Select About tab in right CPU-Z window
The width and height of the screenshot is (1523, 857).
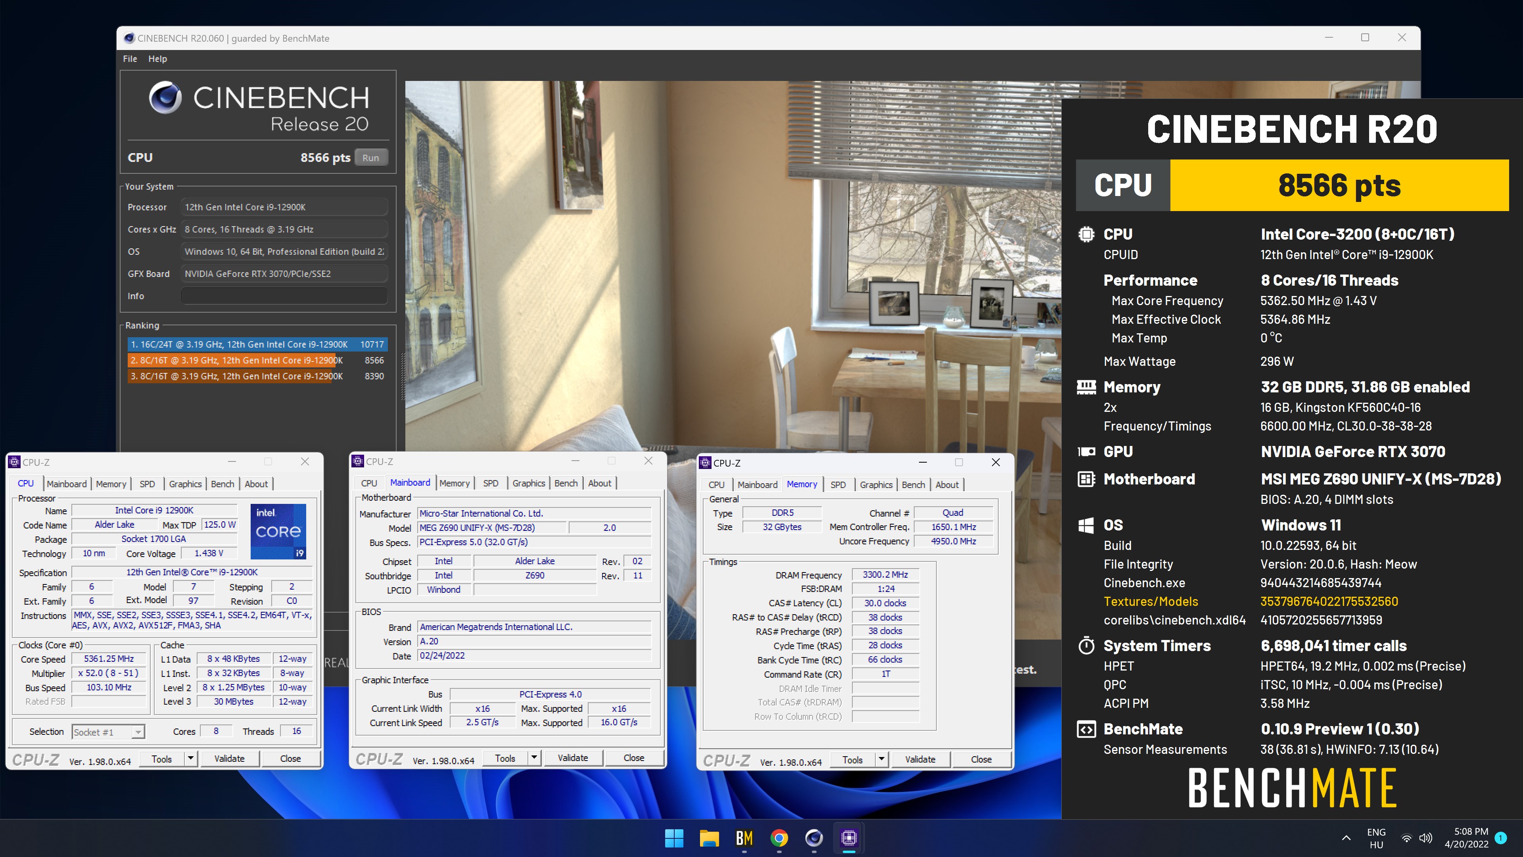(x=947, y=485)
